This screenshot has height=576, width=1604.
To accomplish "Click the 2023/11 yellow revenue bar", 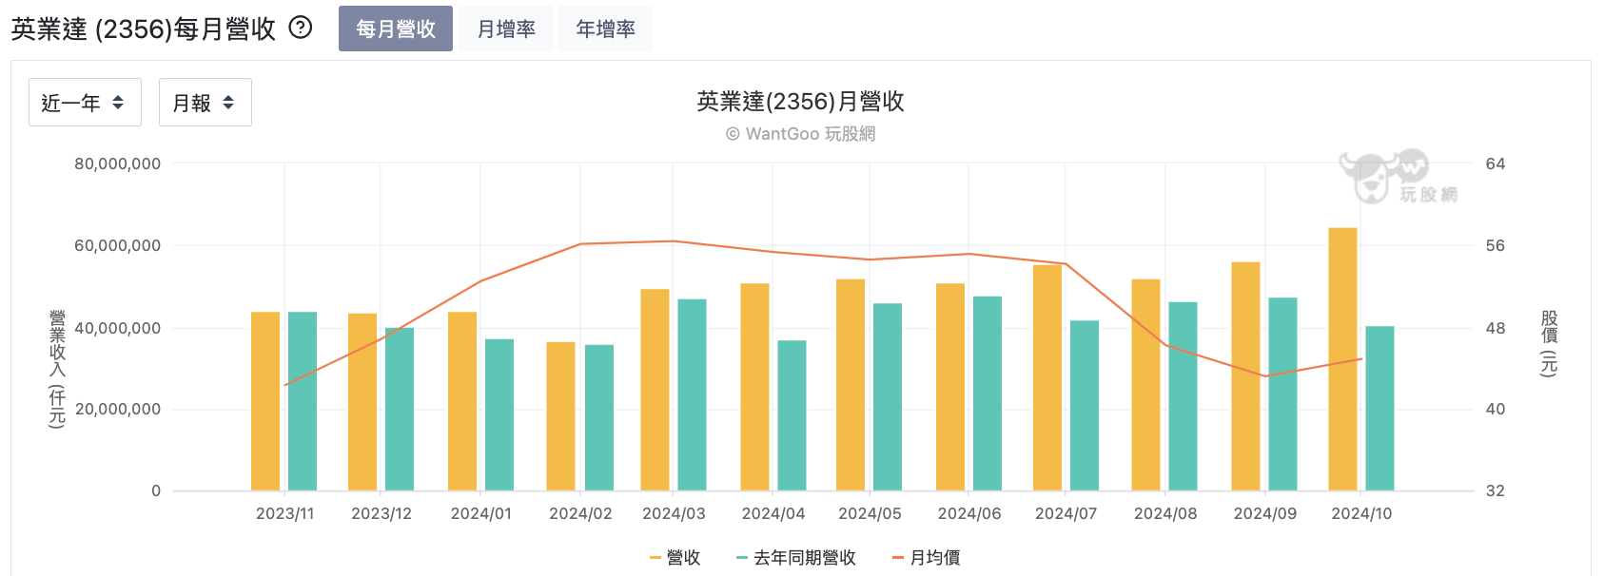I will pos(265,401).
